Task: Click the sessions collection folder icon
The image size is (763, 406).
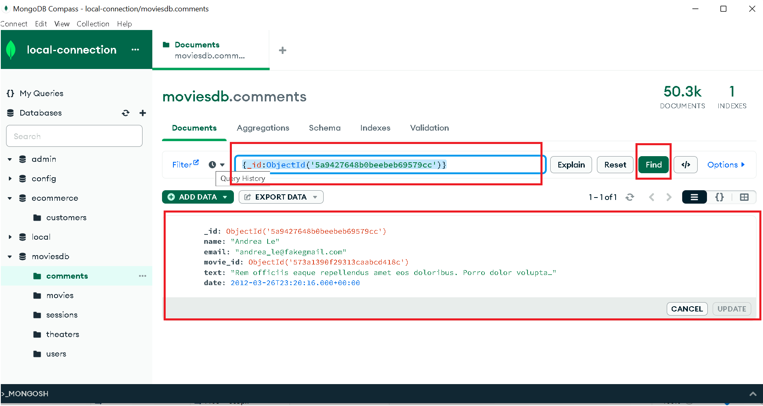Action: point(37,315)
